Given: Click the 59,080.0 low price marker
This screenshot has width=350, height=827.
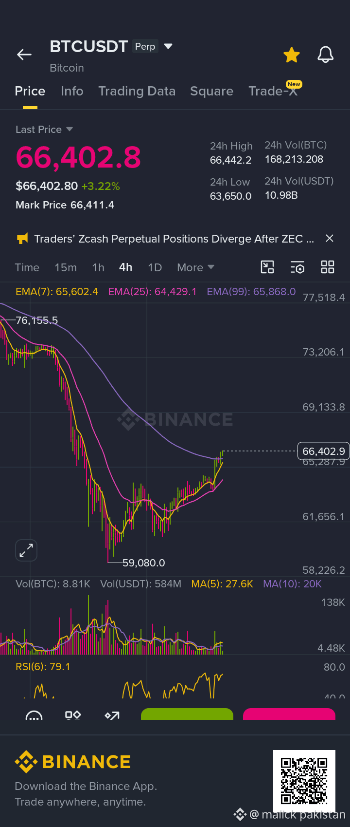Looking at the screenshot, I should 143,563.
